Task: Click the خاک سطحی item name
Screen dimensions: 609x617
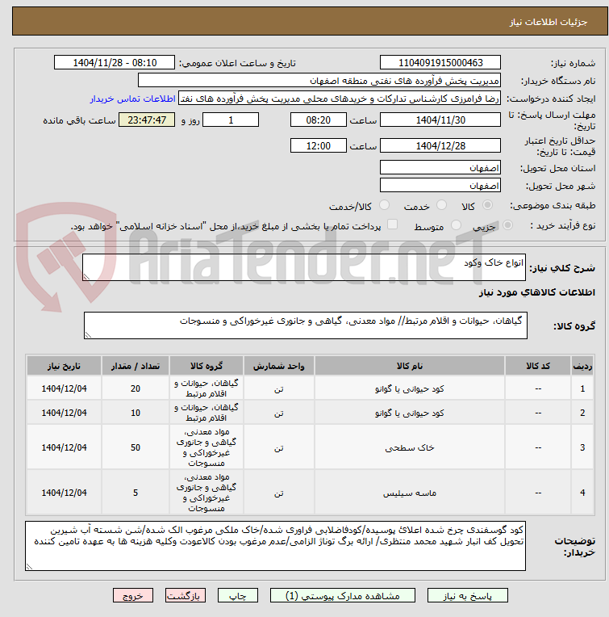Action: coord(410,447)
